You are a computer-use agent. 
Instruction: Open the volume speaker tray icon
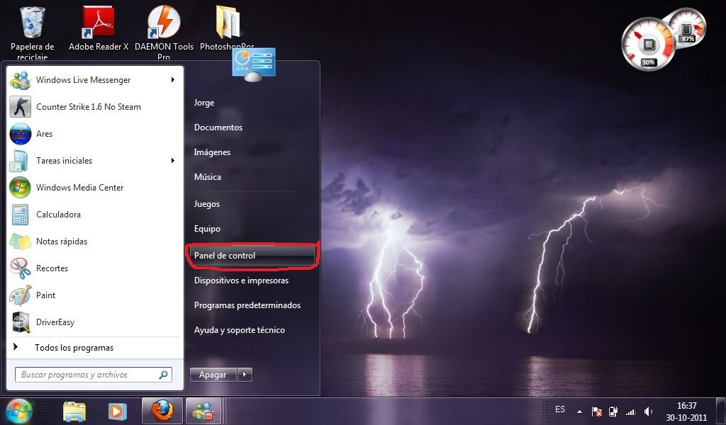click(x=648, y=411)
